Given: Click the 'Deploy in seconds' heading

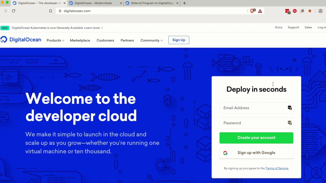Looking at the screenshot, I should pyautogui.click(x=256, y=89).
